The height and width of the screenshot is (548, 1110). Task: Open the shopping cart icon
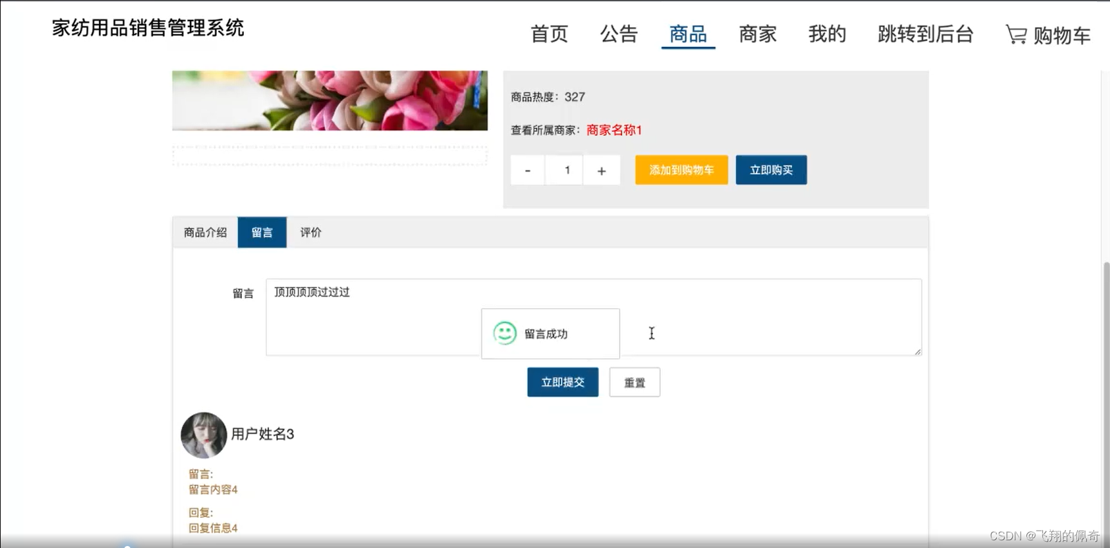1017,34
